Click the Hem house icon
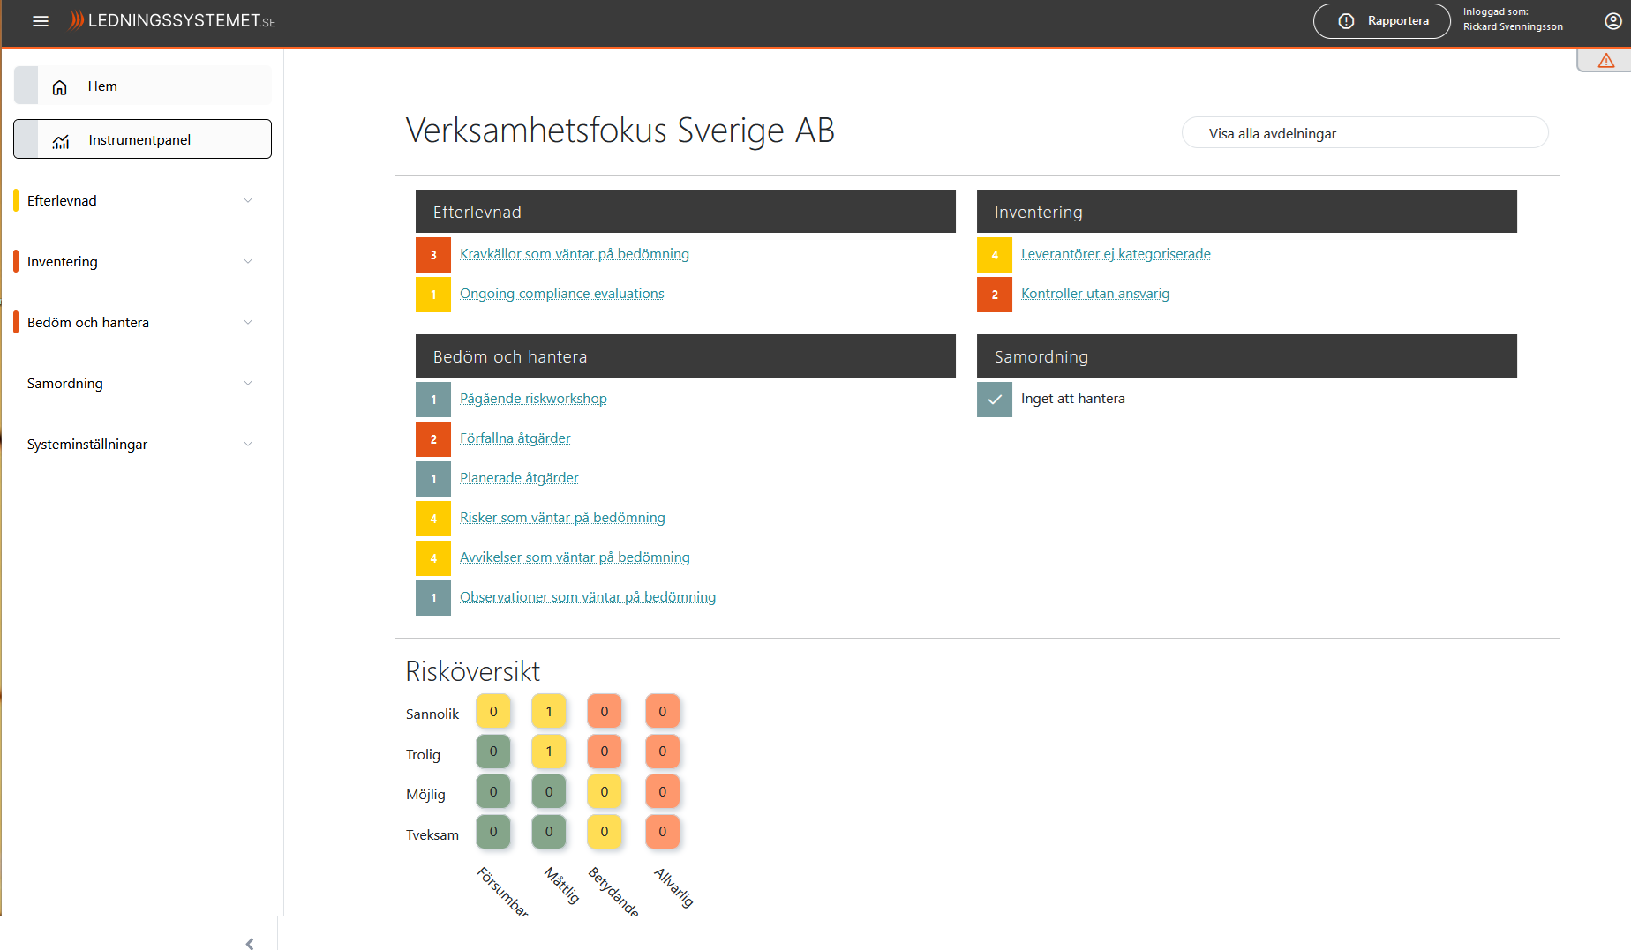Image resolution: width=1631 pixels, height=950 pixels. click(60, 87)
